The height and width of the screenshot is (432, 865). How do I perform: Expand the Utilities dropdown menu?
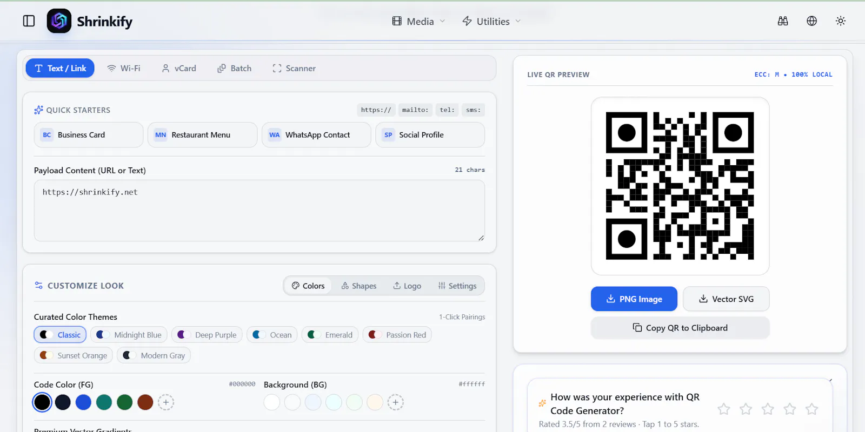pos(491,21)
